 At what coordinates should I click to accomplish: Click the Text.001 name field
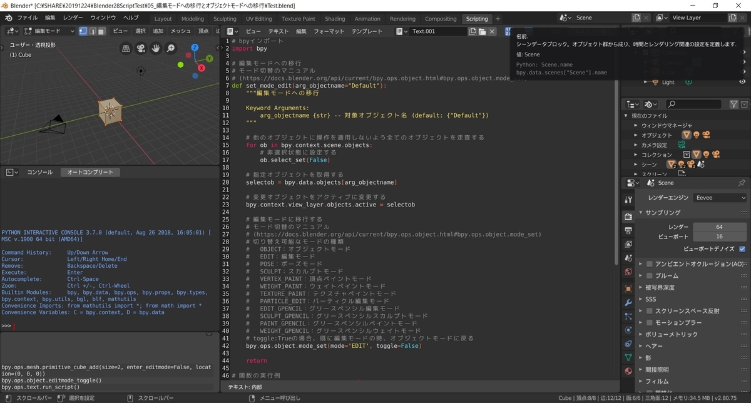tap(439, 31)
